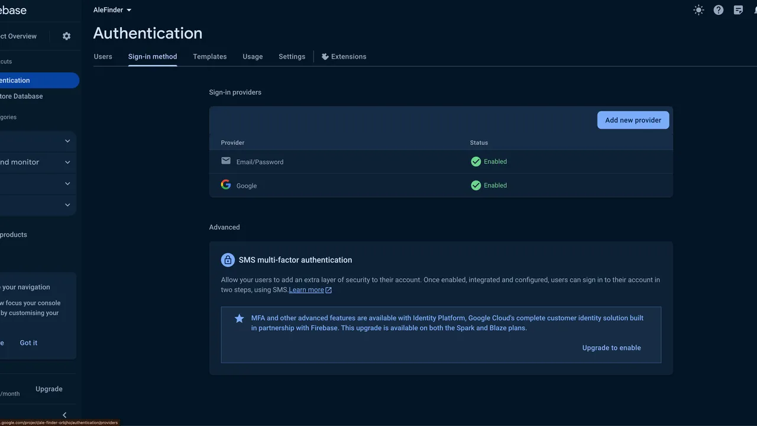Screen dimensions: 757x426
Task: Click the Email/Password envelope icon
Action: click(x=226, y=161)
